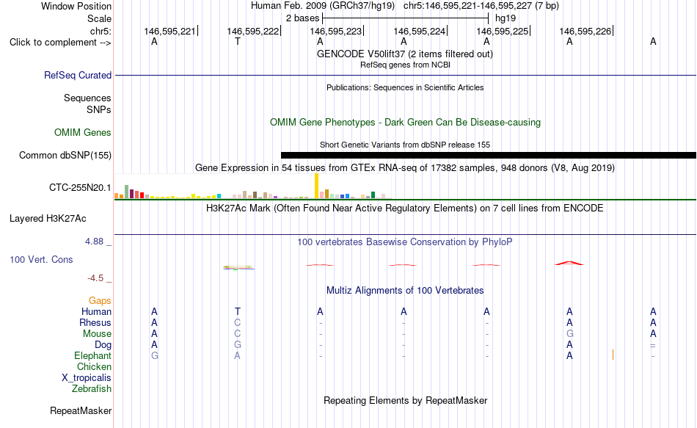Click position label 146,595,226
Viewport: 697px width, 428px height.
pyautogui.click(x=585, y=31)
